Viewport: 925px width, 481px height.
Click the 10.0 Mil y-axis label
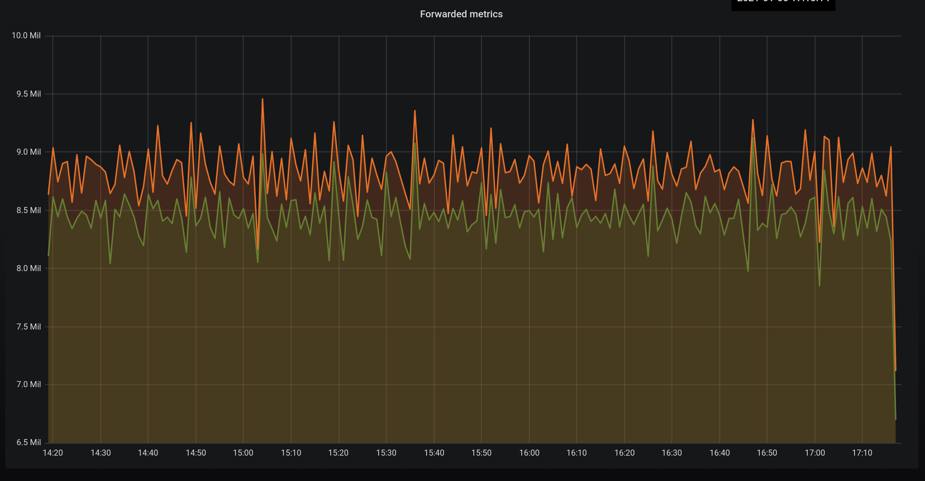point(26,35)
